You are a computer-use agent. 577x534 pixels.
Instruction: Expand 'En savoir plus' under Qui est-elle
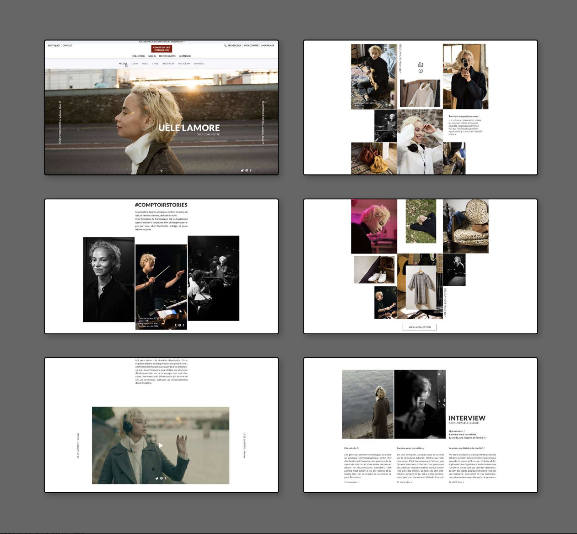tap(351, 482)
